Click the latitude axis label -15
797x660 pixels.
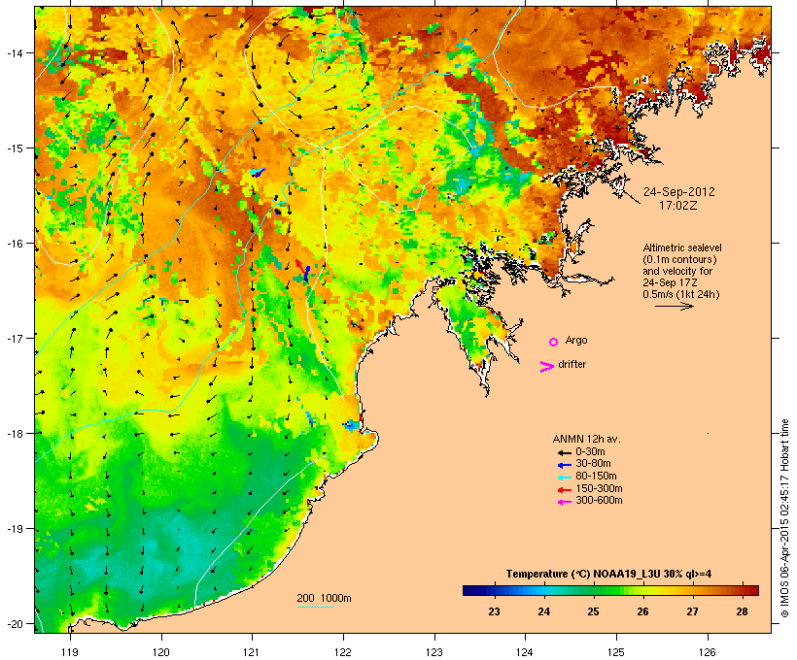tap(14, 148)
